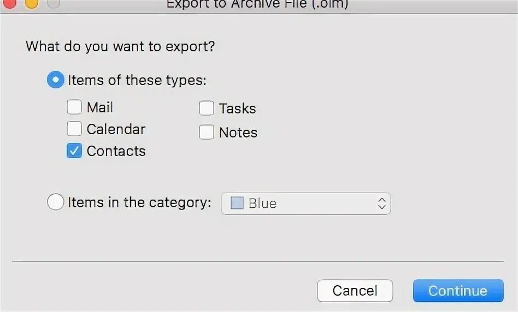Viewport: 518px width, 312px height.
Task: Close the dialog with the red button
Action: [x=9, y=2]
